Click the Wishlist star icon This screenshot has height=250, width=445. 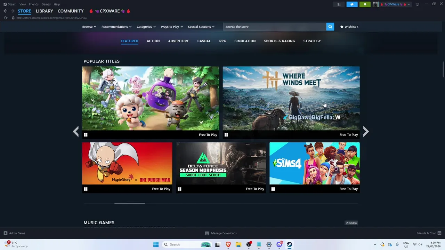342,27
